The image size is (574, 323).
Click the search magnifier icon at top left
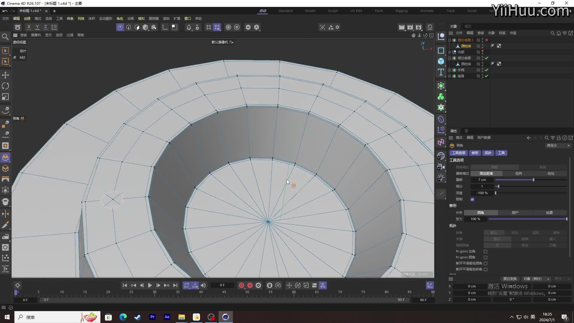click(5, 37)
